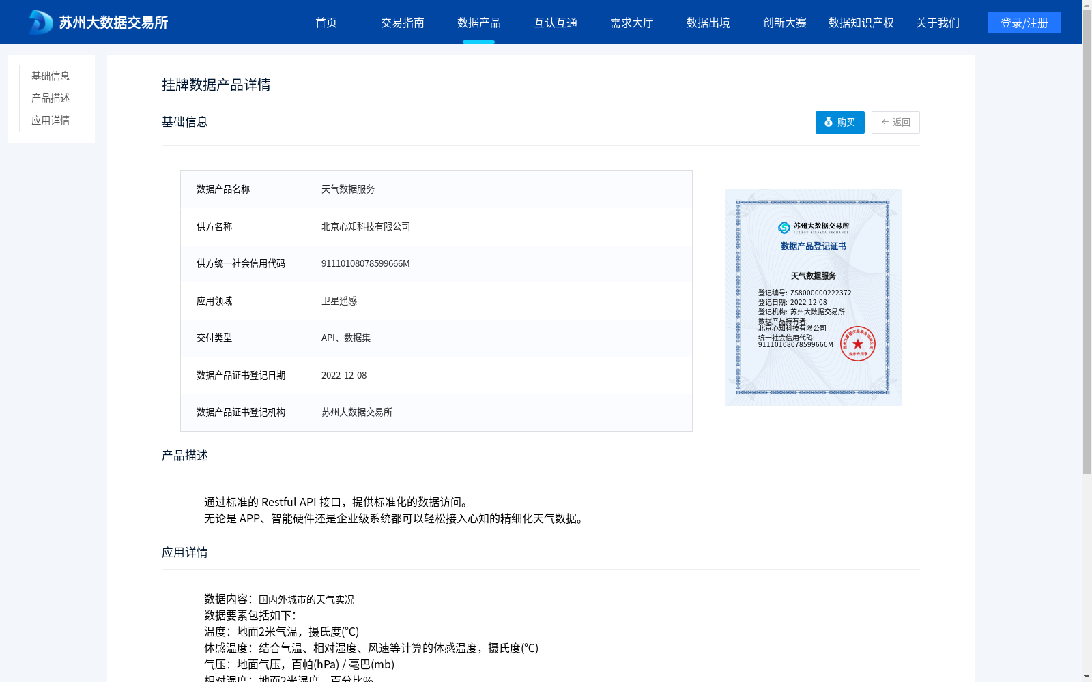Jump to 产品描述 in sidebar
Image resolution: width=1092 pixels, height=682 pixels.
click(x=51, y=98)
